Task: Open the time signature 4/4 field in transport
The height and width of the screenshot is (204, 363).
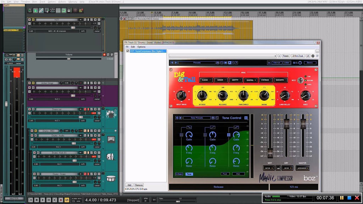Action: click(154, 200)
